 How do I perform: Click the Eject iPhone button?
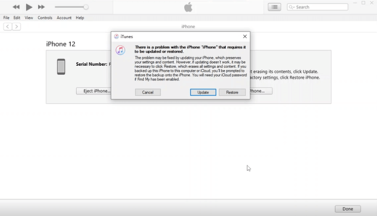(94, 91)
